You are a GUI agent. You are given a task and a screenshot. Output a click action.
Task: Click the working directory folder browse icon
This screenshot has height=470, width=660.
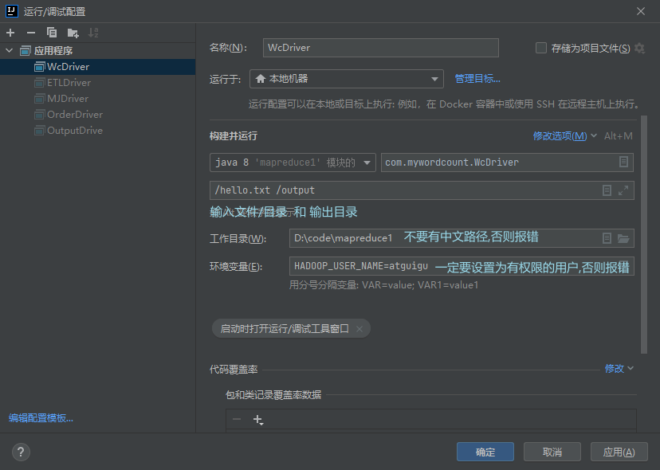(x=623, y=238)
